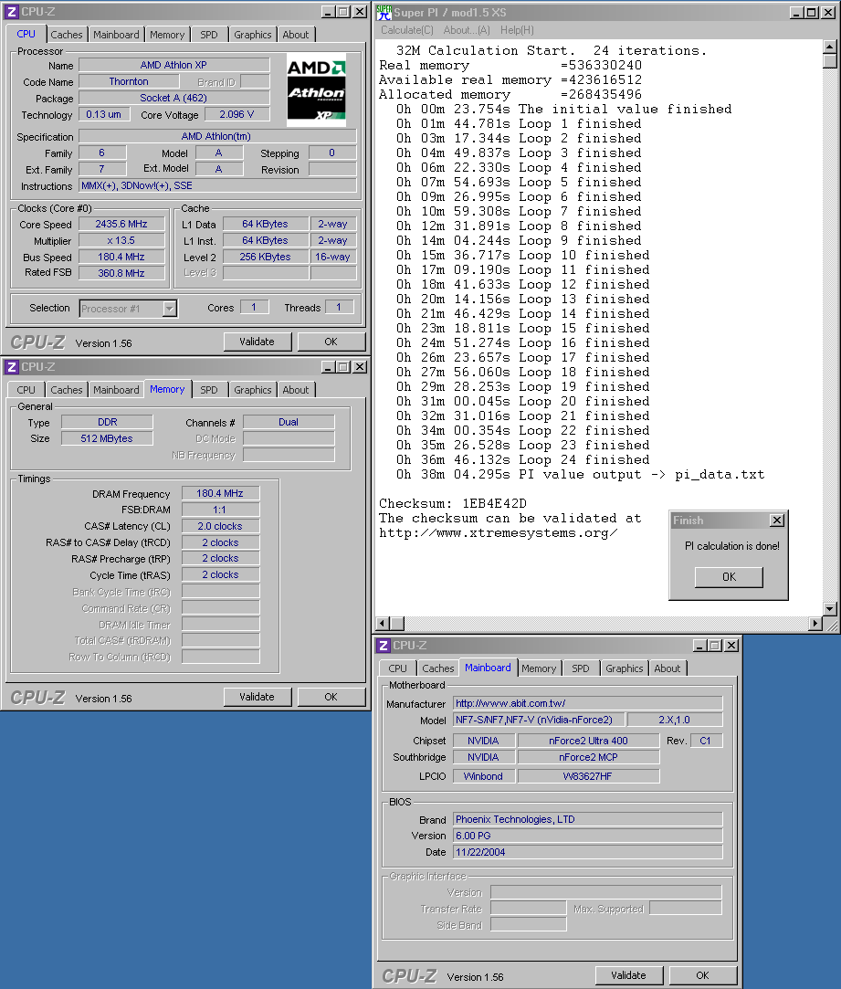Open the Graphics tab in the top CPU-Z window
The height and width of the screenshot is (989, 841).
[x=252, y=35]
